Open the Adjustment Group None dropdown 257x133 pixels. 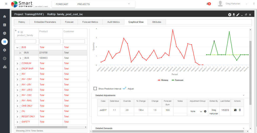196,112
